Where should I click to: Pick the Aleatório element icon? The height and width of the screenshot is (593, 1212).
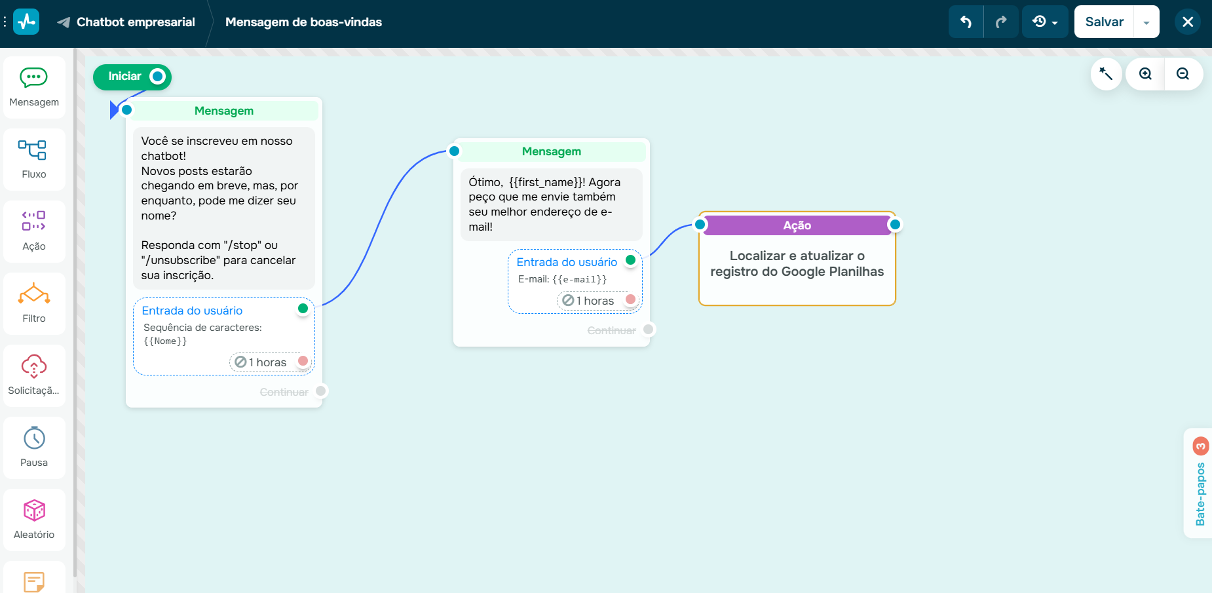34,519
